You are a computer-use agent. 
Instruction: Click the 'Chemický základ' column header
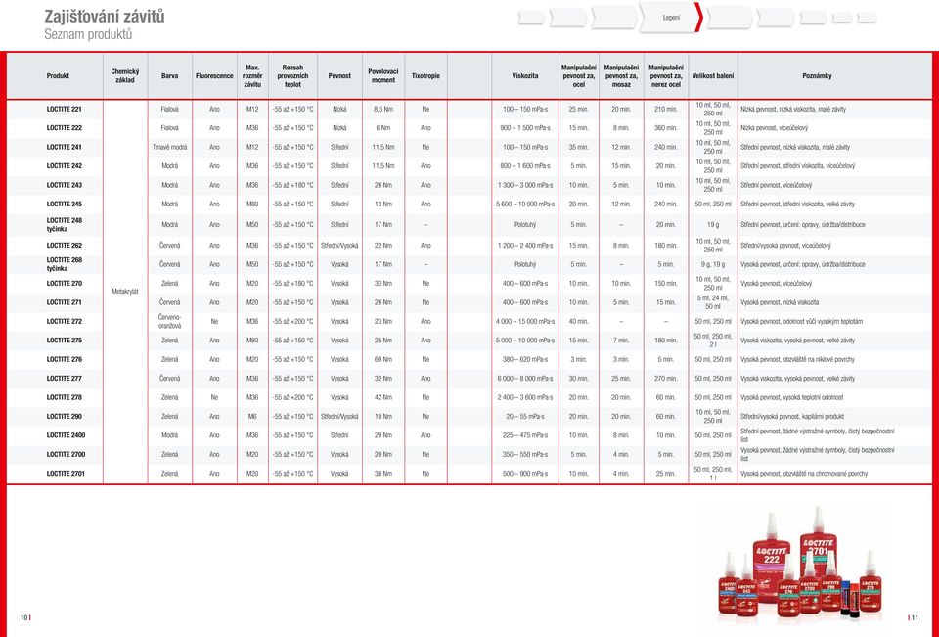125,76
